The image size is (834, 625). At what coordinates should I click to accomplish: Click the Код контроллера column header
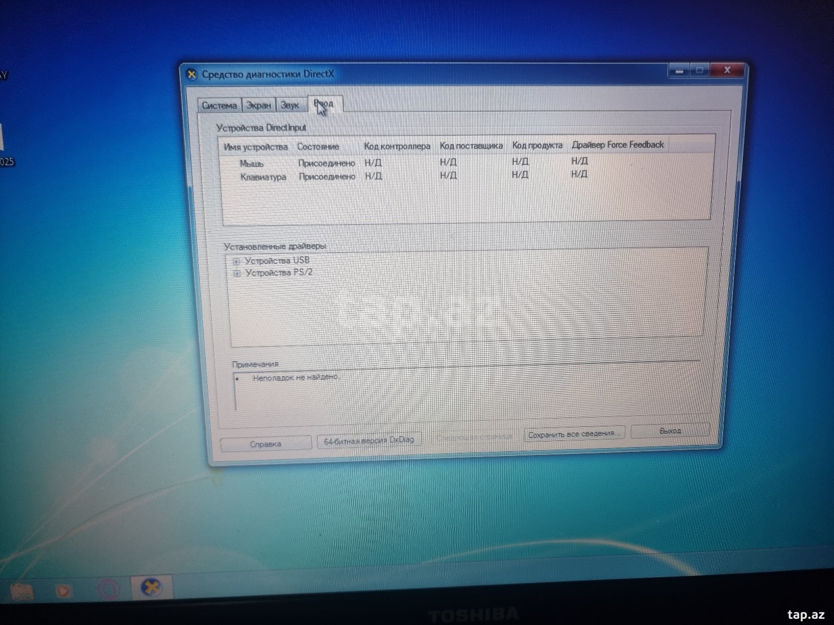click(397, 146)
